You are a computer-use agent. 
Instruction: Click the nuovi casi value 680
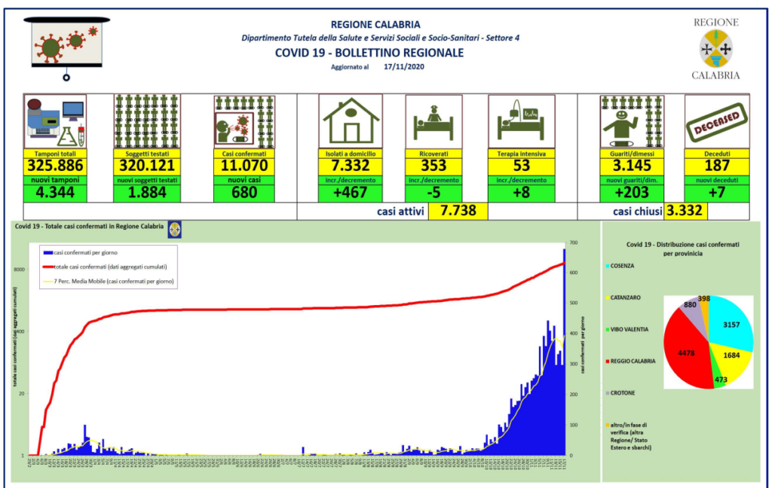(x=243, y=193)
